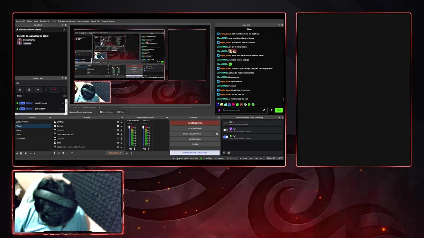Toggle visibility of Captura de pantalla source
This screenshot has height=238, width=424.
[x=118, y=134]
